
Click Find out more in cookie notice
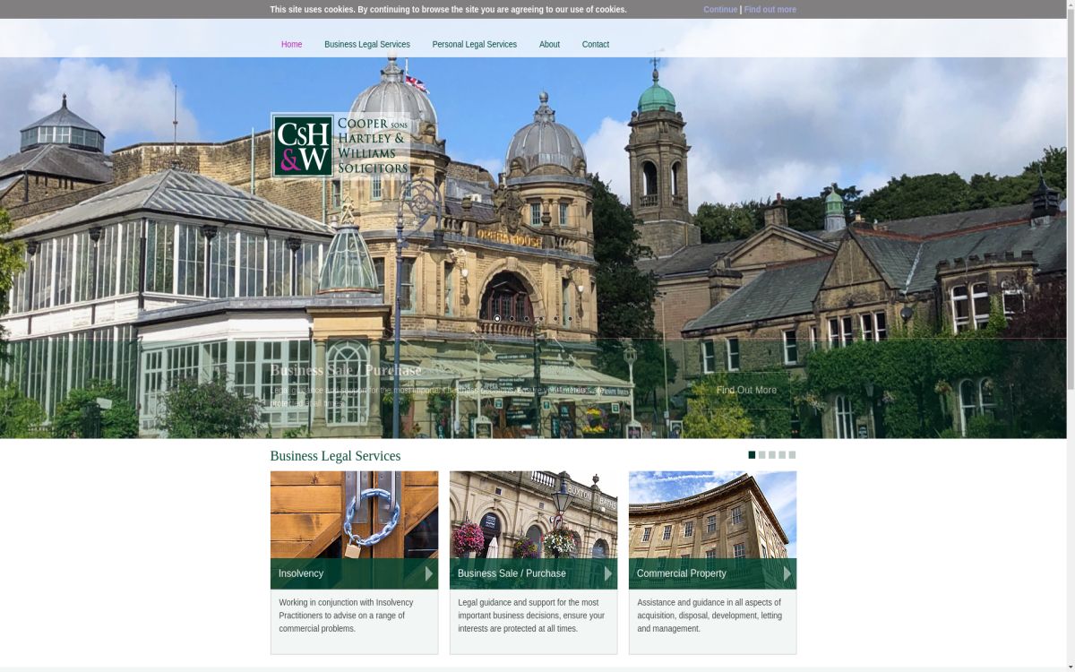[x=770, y=10]
